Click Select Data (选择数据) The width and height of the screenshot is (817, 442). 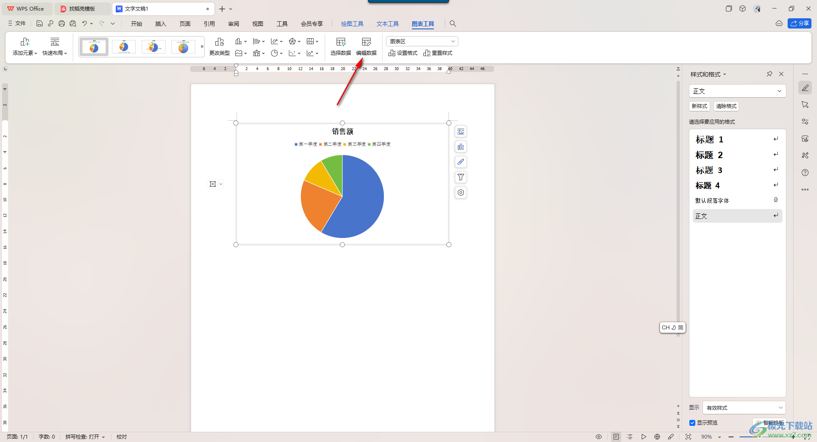pos(341,46)
